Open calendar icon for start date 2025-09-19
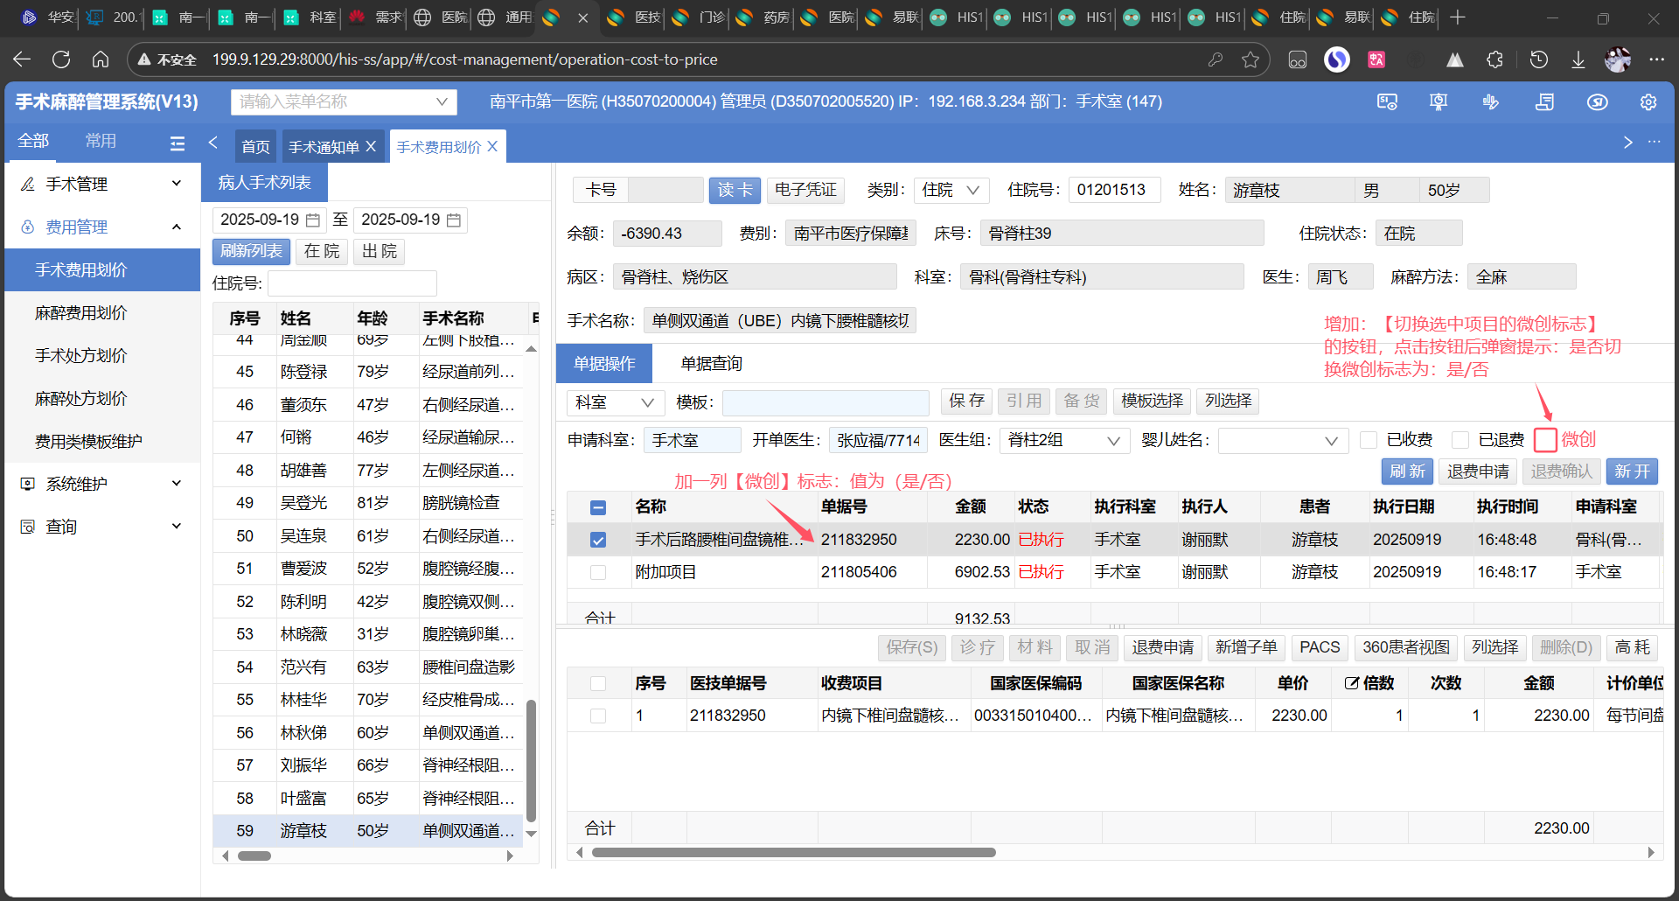Image resolution: width=1679 pixels, height=901 pixels. click(x=313, y=220)
